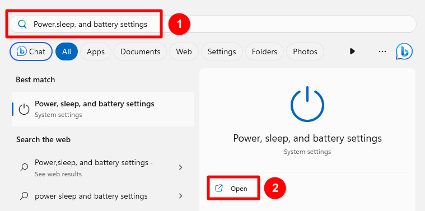Switch to the Web filter tab

click(184, 51)
